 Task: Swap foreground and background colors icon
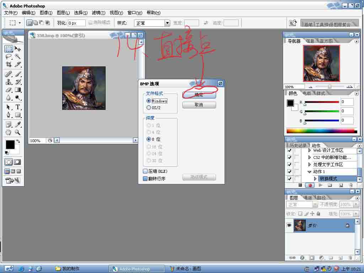(18, 141)
